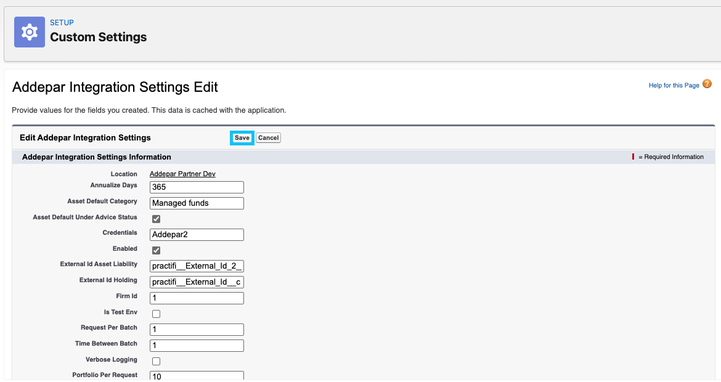Click the 'Credentials' label
721x382 pixels.
pyautogui.click(x=120, y=233)
